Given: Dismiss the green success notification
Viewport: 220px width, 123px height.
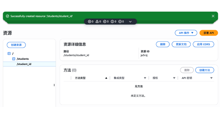Looking at the screenshot, I should tap(213, 16).
